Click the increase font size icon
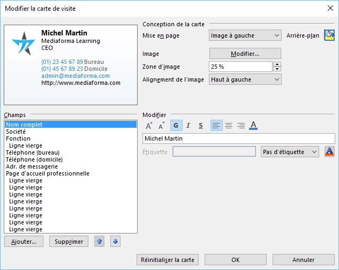 [149, 126]
